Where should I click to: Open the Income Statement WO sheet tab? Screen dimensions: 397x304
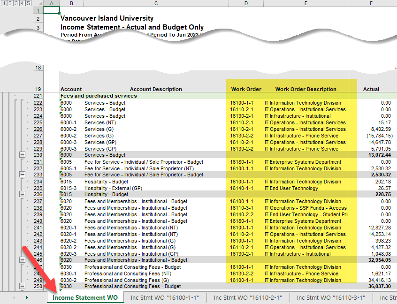click(85, 297)
